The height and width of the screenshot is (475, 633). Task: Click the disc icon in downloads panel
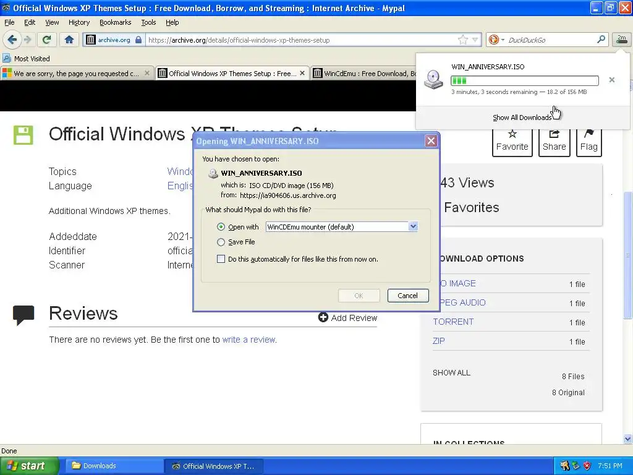(434, 80)
